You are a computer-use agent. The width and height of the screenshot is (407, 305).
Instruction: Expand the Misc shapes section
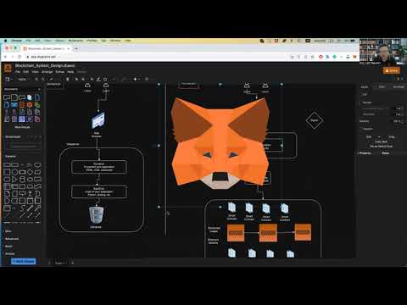[8, 231]
